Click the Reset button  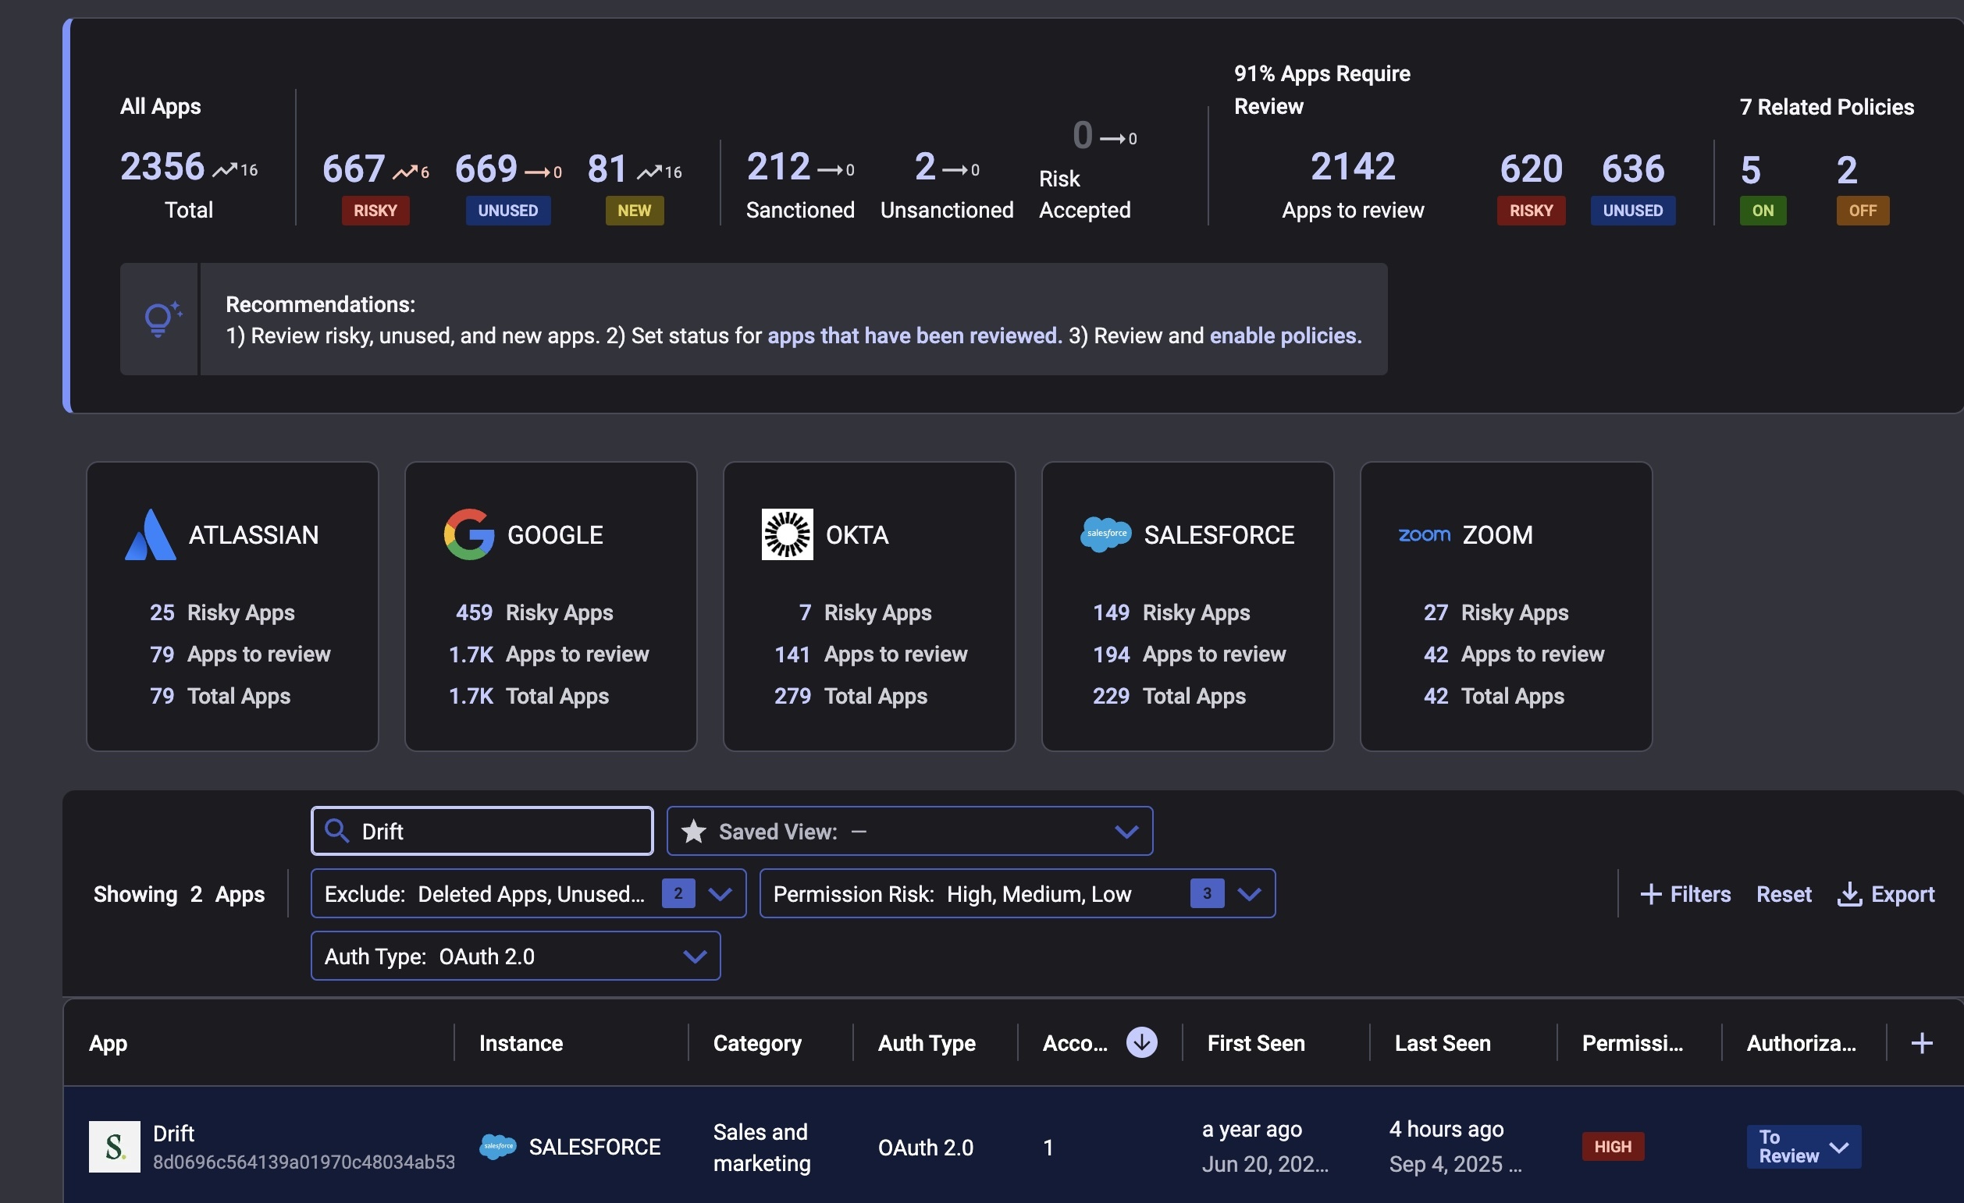pyautogui.click(x=1783, y=894)
